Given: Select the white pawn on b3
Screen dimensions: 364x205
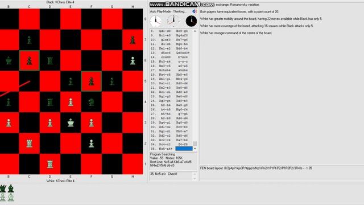Looking at the screenshot, I should 9,123.
